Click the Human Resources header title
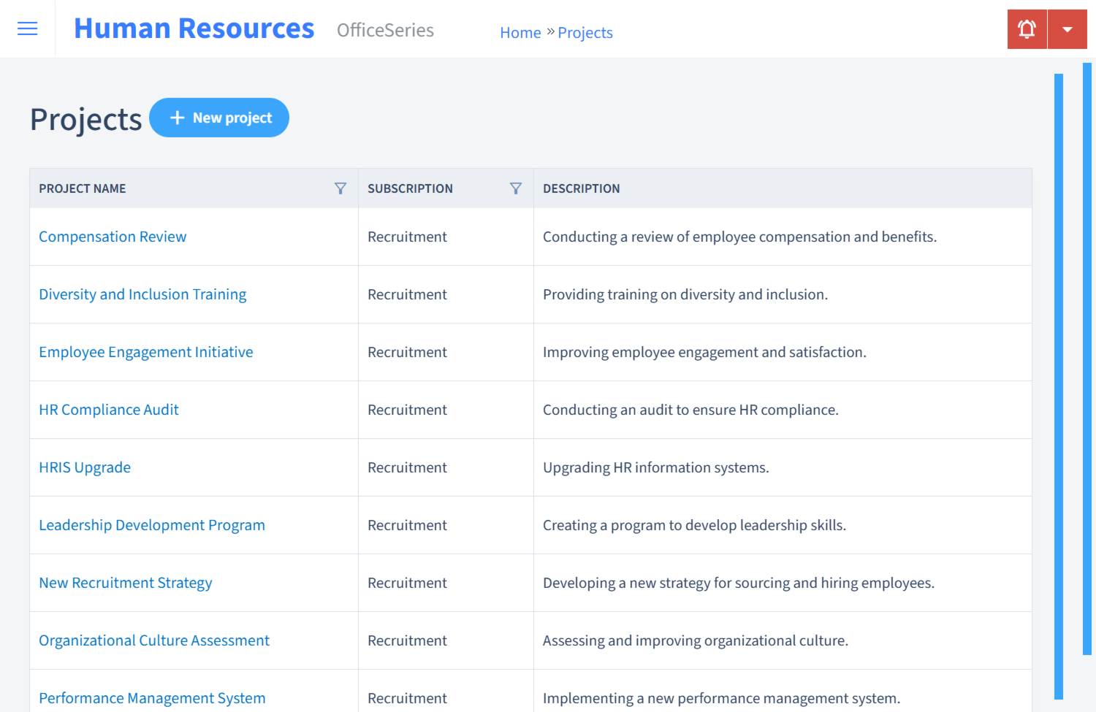Image resolution: width=1096 pixels, height=712 pixels. click(194, 28)
